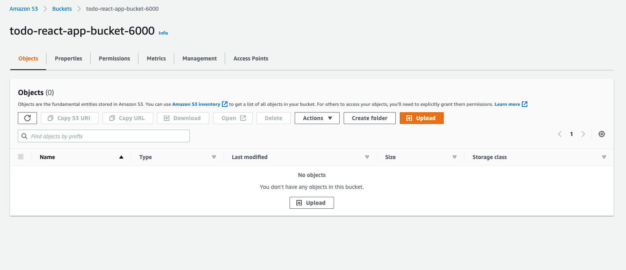Click the Delete button
Screen dimensions: 626x270
pos(274,118)
